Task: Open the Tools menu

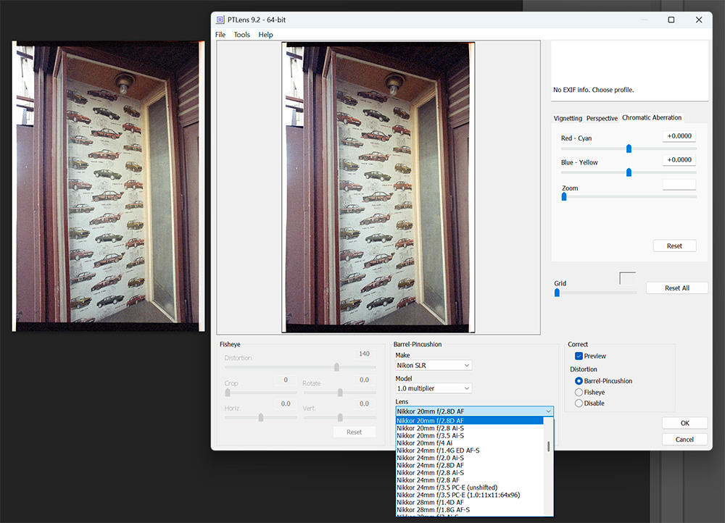Action: (x=242, y=35)
